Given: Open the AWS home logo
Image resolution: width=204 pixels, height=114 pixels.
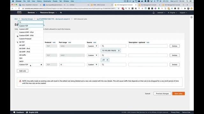Looking at the screenshot, I should click(x=19, y=13).
